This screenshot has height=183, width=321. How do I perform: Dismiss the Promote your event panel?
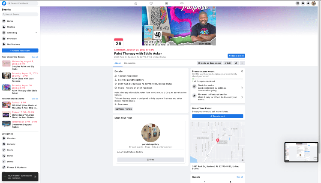(242, 71)
